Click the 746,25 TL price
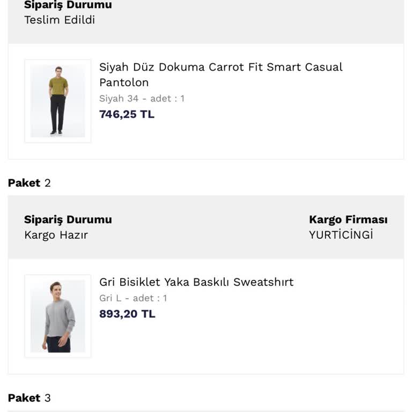The height and width of the screenshot is (412, 412). pos(127,114)
